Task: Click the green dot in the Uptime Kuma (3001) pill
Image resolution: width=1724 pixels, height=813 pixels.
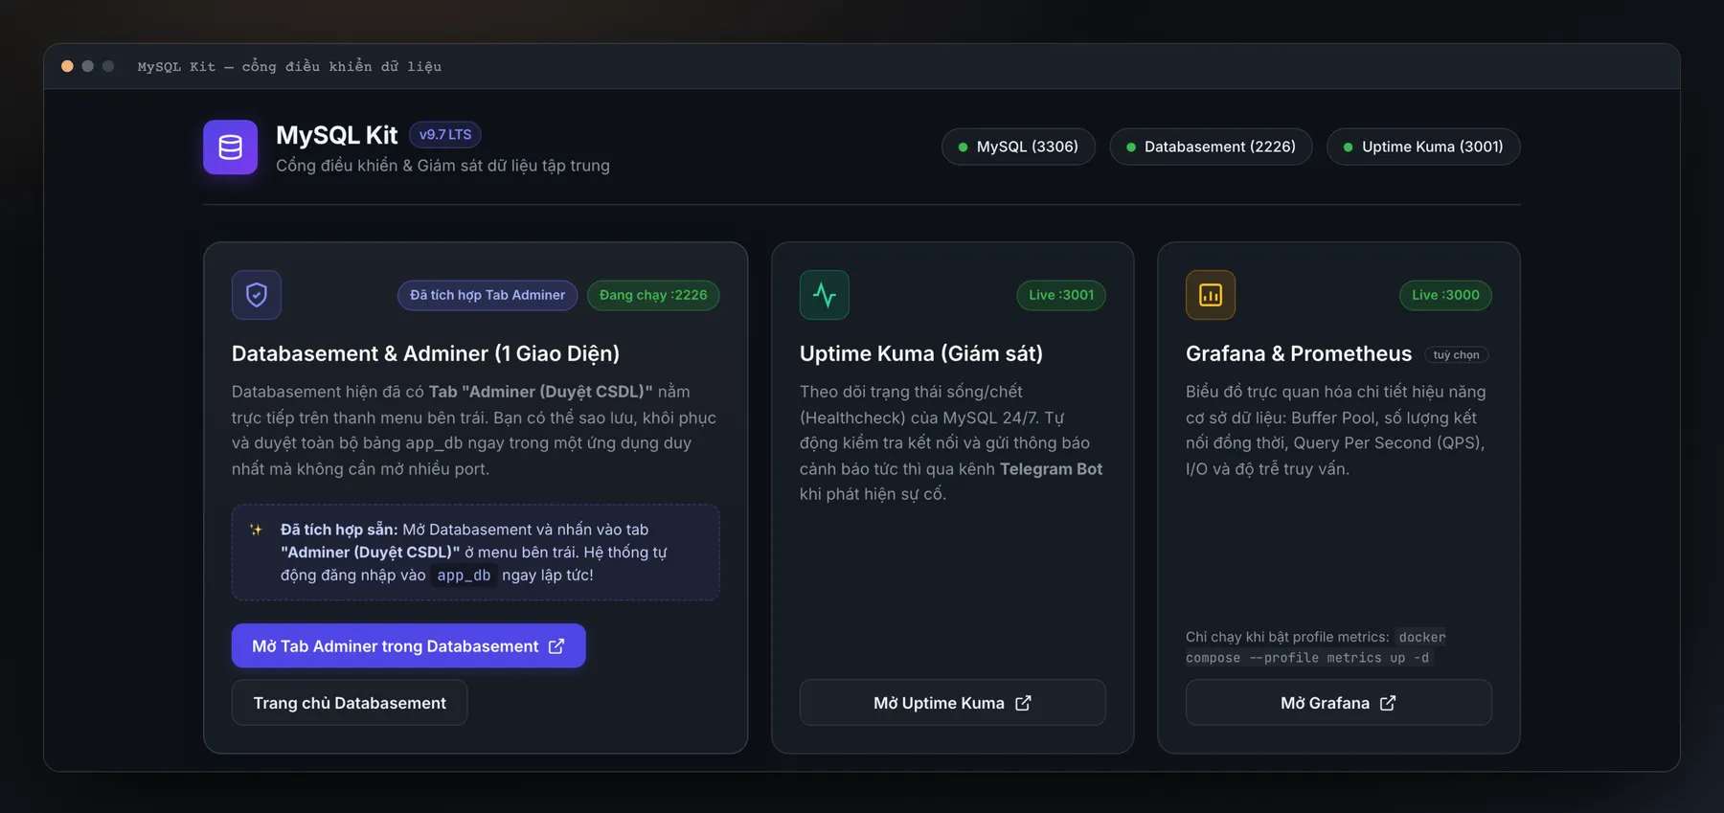Action: 1349,147
